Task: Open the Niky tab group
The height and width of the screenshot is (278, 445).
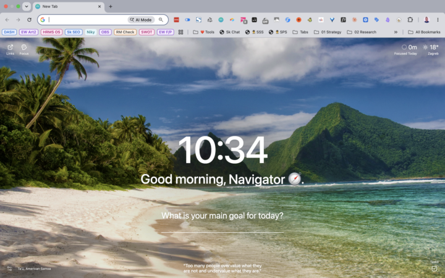Action: click(x=90, y=32)
